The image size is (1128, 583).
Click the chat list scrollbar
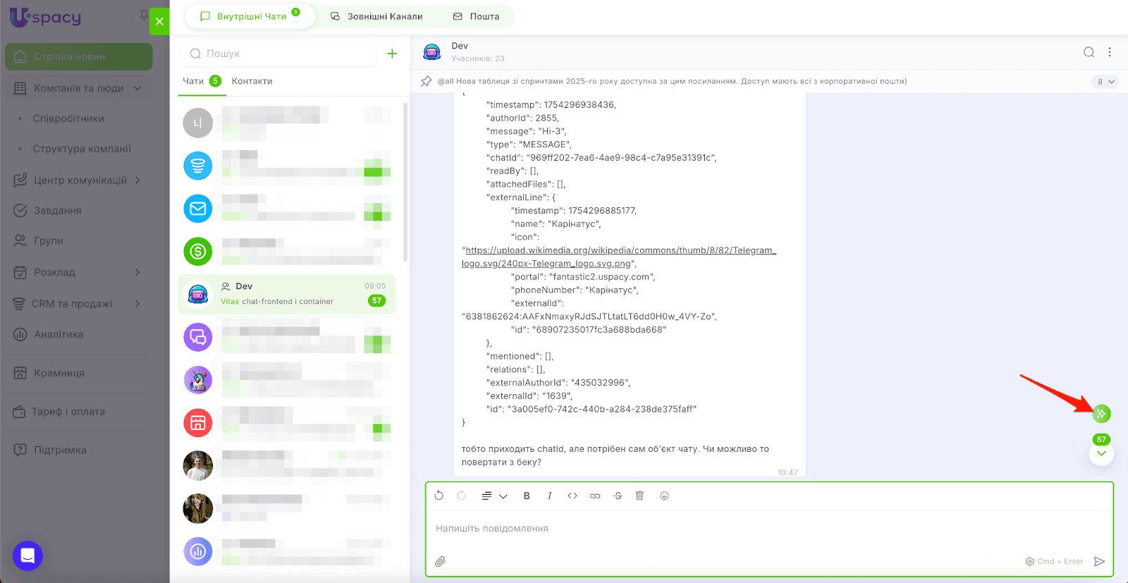405,182
